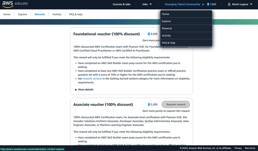Select Explore in the dropdown menu
The image size is (258, 151).
click(186, 21)
